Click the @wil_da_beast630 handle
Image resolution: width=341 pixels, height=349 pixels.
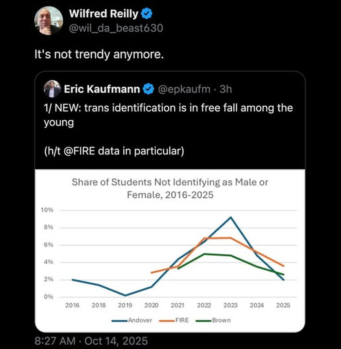click(x=116, y=28)
